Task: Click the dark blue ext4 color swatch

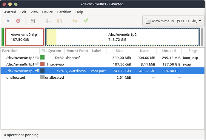Action: [x=42, y=71]
